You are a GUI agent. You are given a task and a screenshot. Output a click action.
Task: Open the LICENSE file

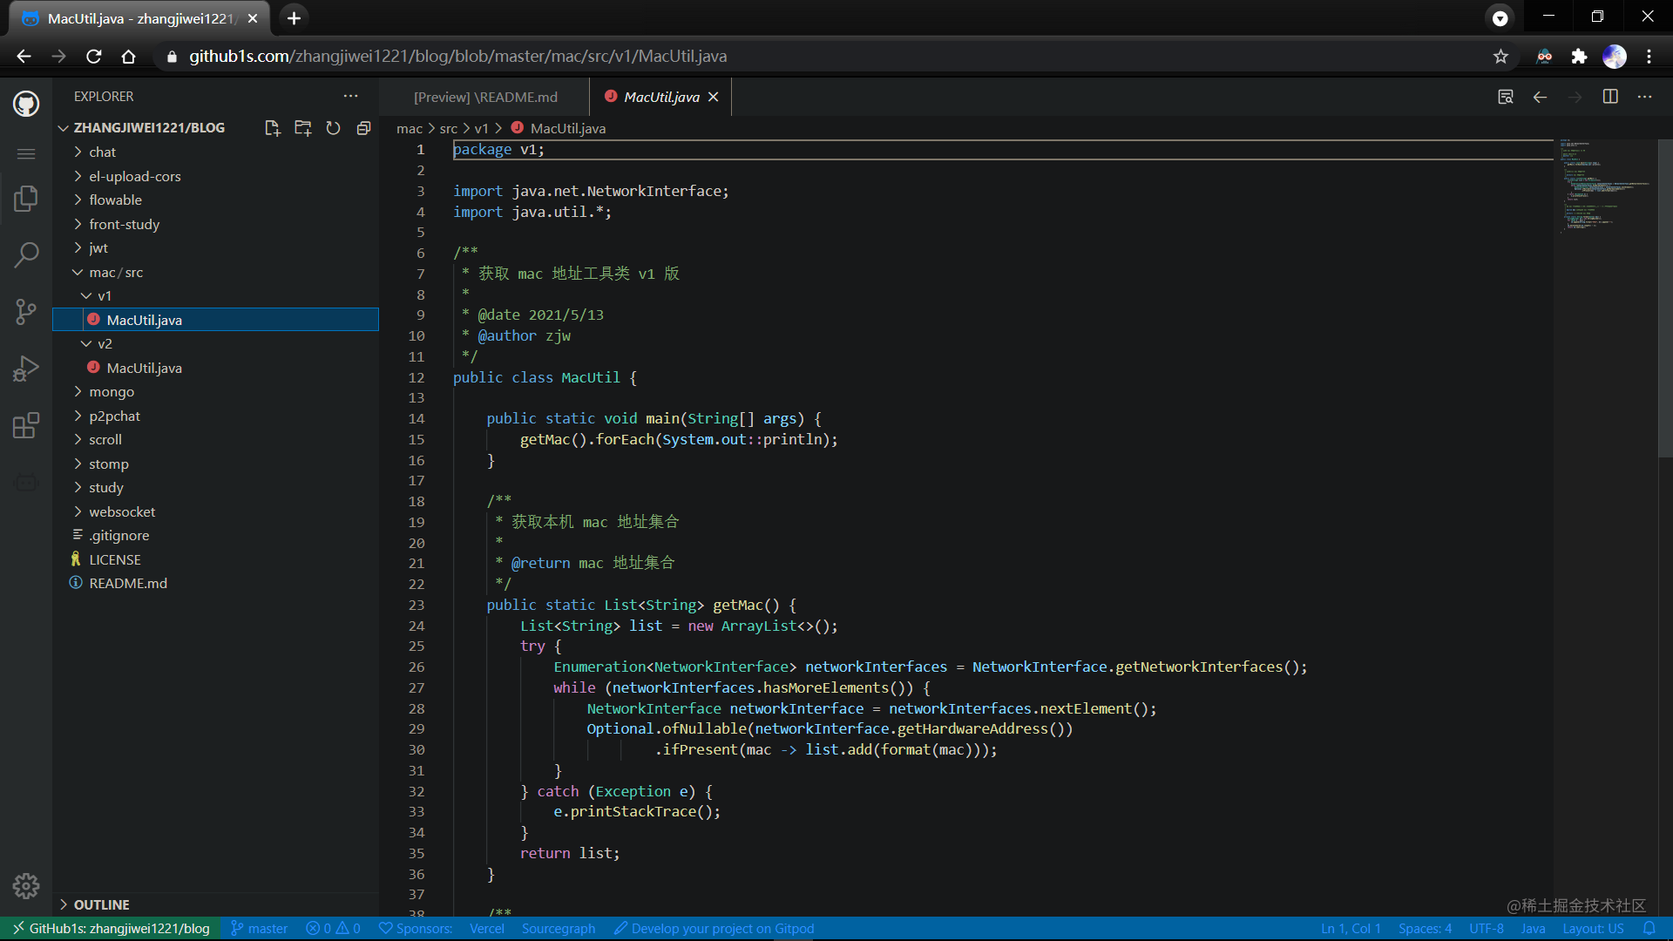pyautogui.click(x=216, y=559)
